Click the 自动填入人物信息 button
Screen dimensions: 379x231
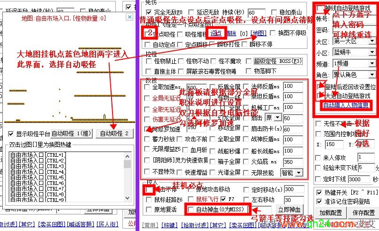point(347,106)
